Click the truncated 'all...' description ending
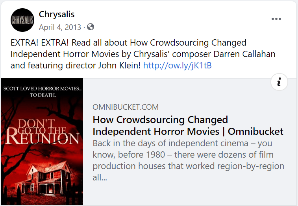Screen dimensions: 298x206 pyautogui.click(x=100, y=177)
